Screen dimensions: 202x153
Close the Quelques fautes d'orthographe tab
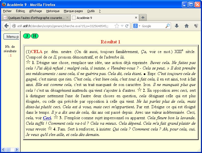tap(67, 18)
